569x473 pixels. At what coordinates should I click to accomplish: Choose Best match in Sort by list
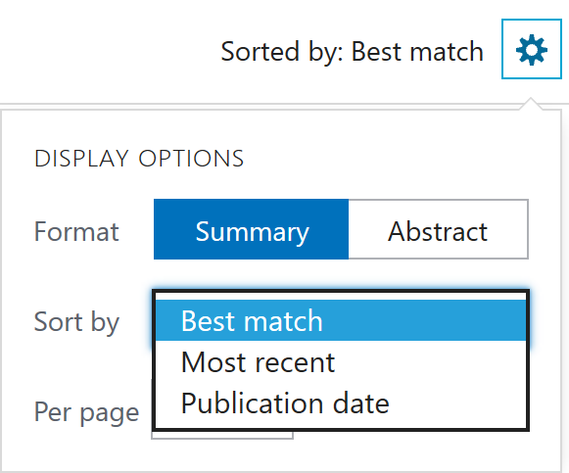(x=341, y=320)
